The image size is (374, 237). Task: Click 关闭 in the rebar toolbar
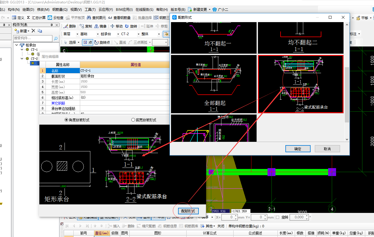pos(221,226)
